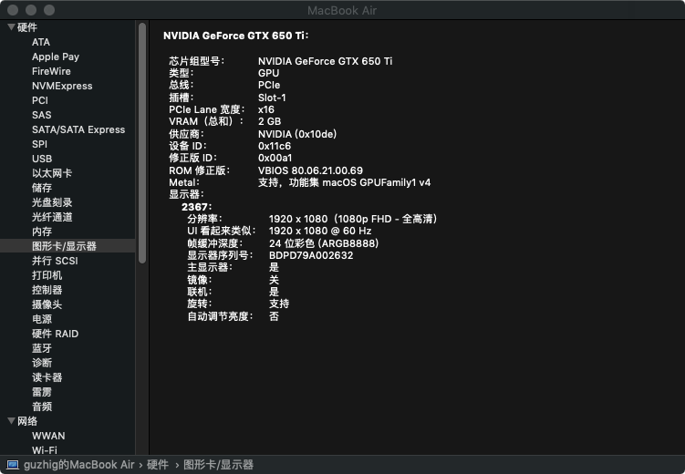Screen dimensions: 685x474
Task: Click the 24 位彩色 (ARGB8888) value
Action: pos(324,243)
